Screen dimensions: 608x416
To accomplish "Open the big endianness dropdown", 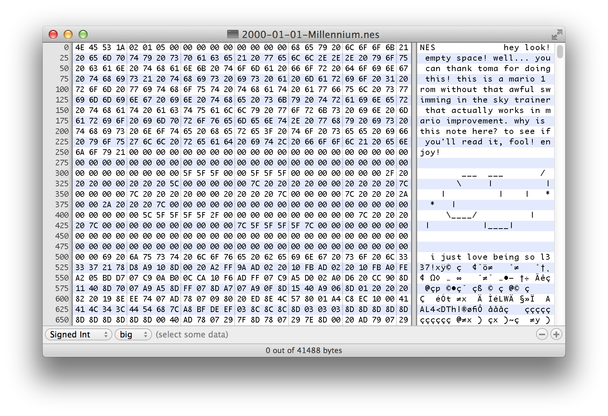I will click(x=133, y=334).
